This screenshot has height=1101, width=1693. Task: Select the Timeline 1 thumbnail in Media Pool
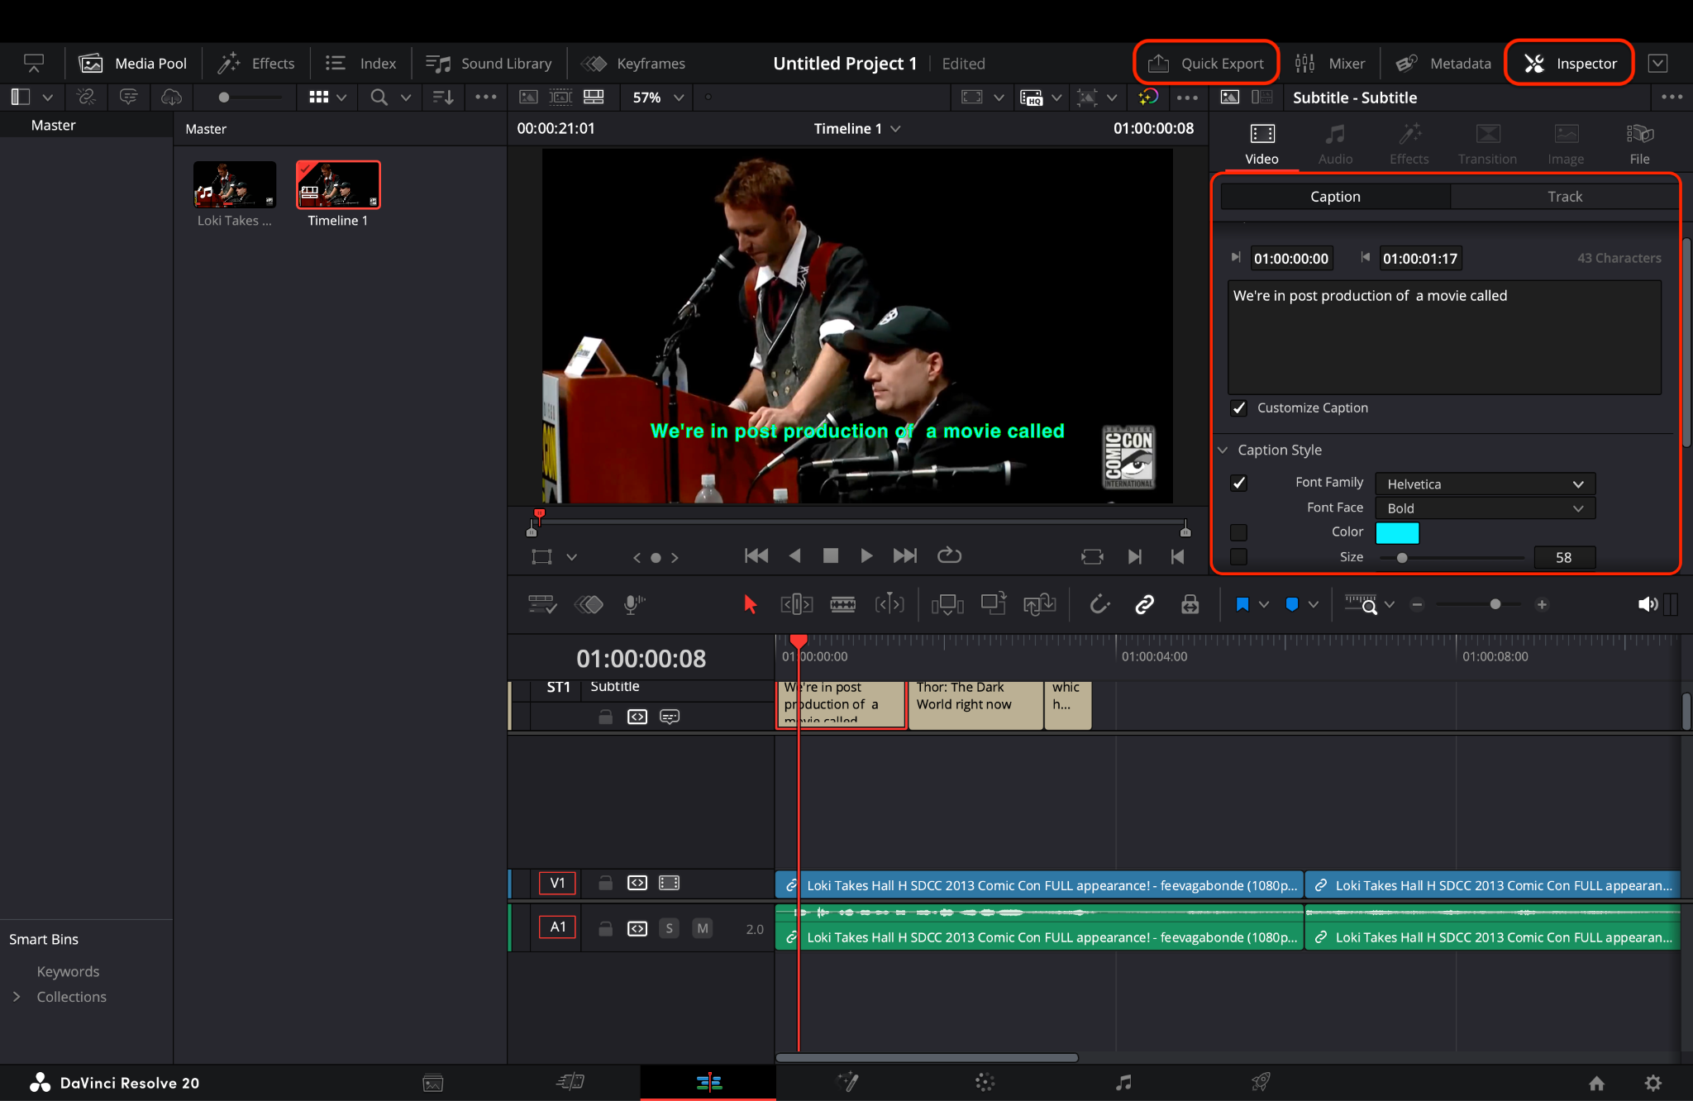(x=336, y=185)
